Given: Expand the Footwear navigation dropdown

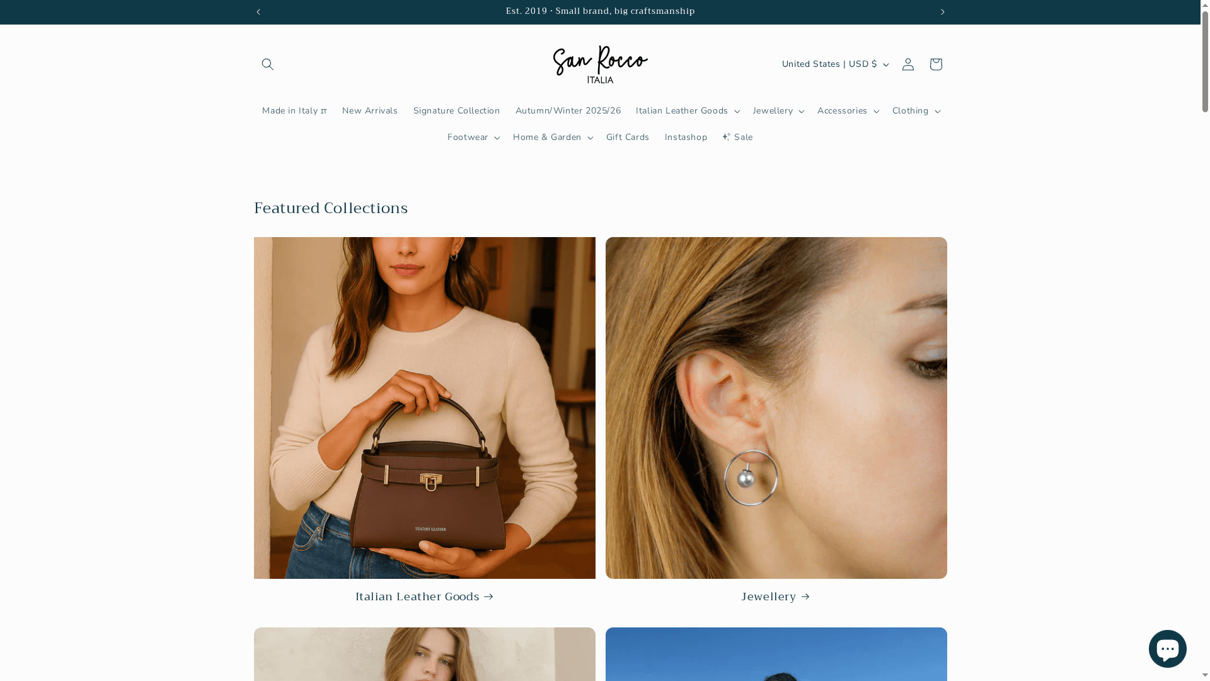Looking at the screenshot, I should [x=473, y=137].
